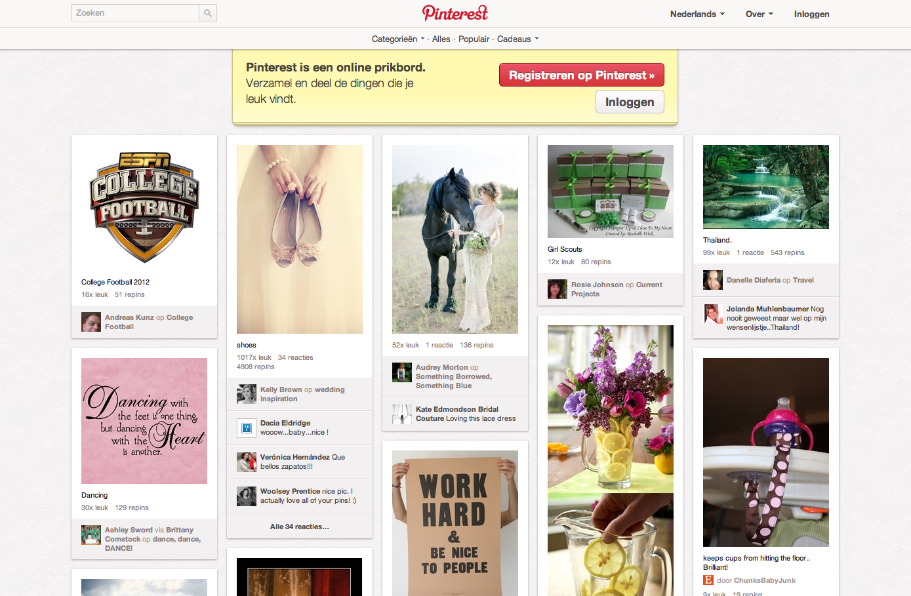Open the Current Projects board link
Screen dimensions: 911x596
click(617, 289)
